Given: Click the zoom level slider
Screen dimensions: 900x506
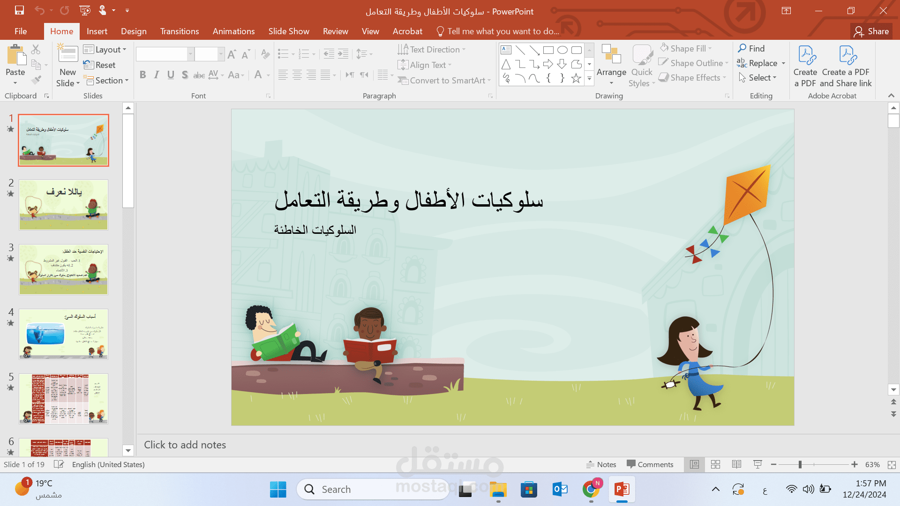Looking at the screenshot, I should click(800, 464).
